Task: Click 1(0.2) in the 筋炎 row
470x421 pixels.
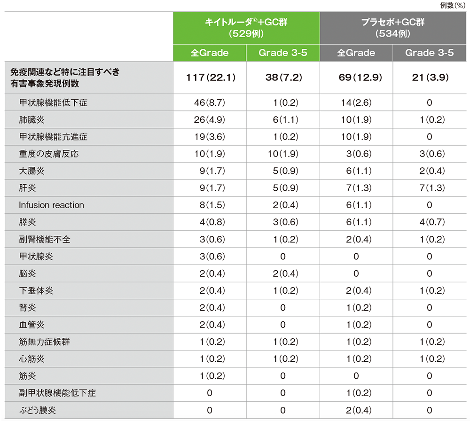Action: point(212,376)
